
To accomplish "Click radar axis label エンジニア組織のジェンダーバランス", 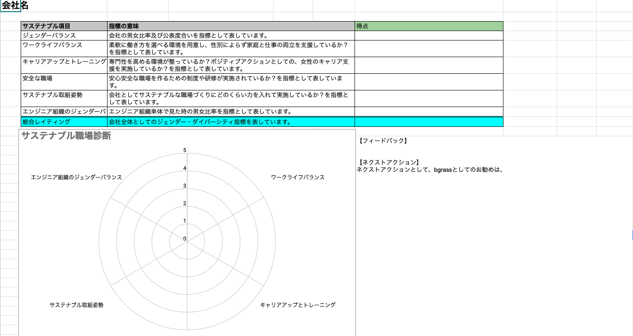I will 76,177.
